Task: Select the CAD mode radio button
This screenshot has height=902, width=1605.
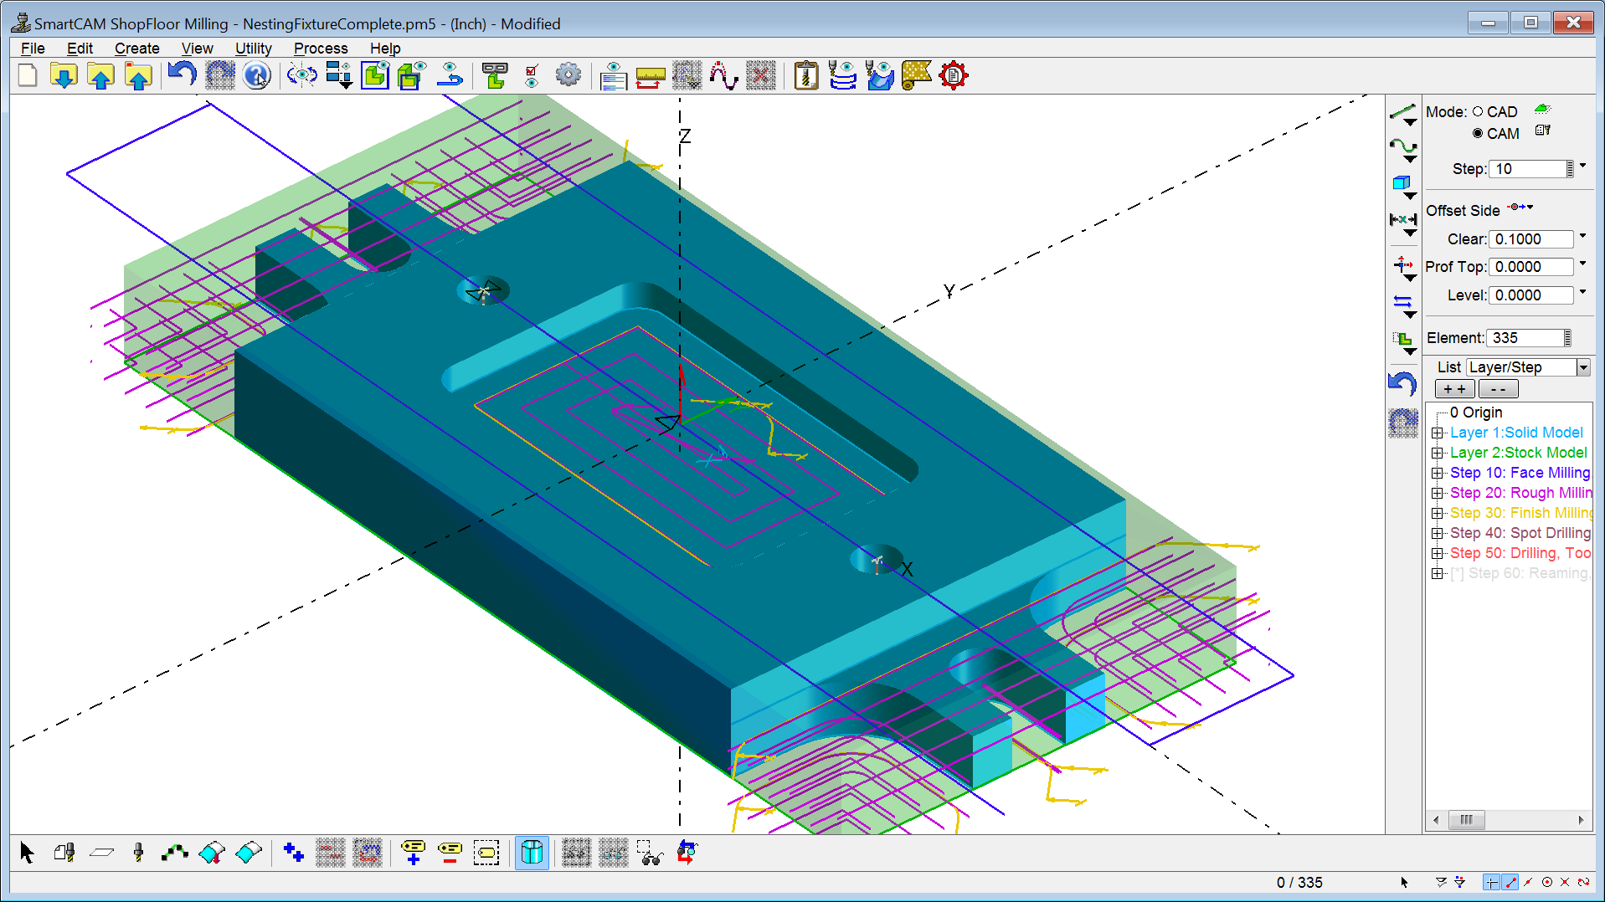Action: (1478, 112)
